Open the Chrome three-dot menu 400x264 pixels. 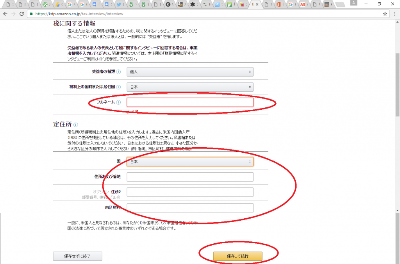pyautogui.click(x=395, y=14)
